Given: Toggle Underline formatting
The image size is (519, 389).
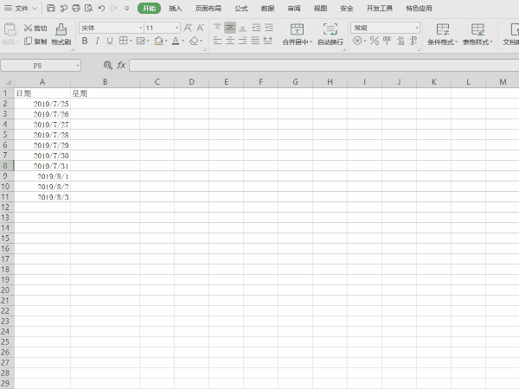Looking at the screenshot, I should point(110,41).
